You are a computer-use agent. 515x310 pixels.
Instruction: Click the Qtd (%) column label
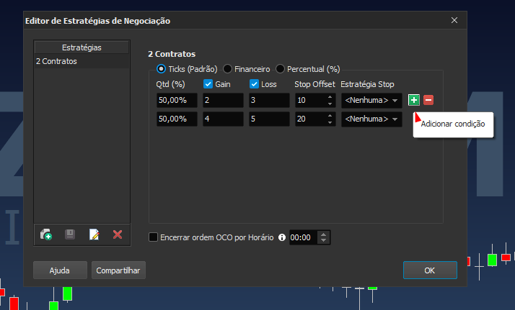pyautogui.click(x=170, y=84)
